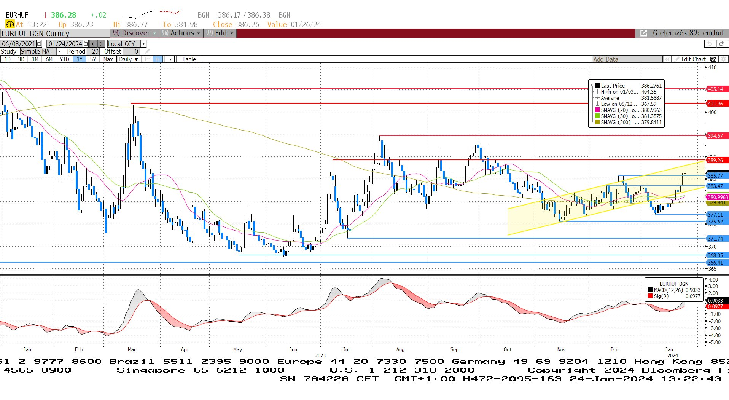
Task: Shift date range forward with right arrow
Action: (x=101, y=44)
